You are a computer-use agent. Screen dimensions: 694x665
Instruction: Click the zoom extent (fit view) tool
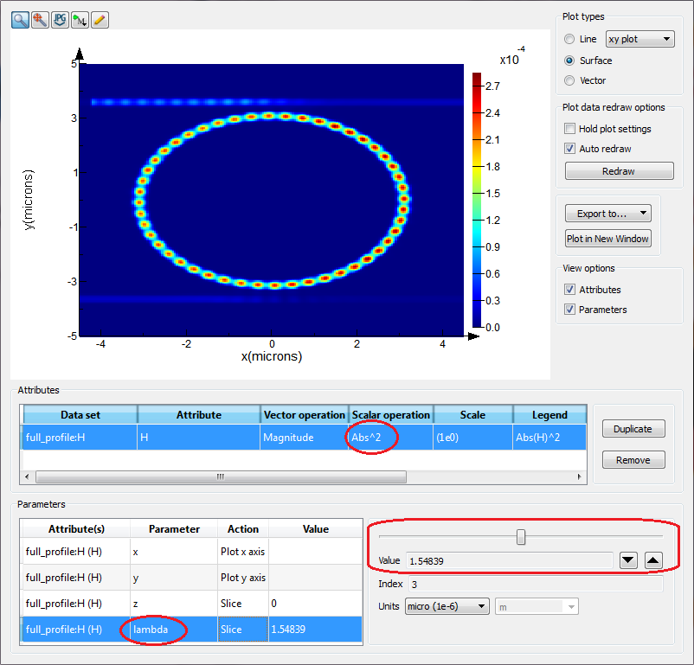(x=41, y=20)
